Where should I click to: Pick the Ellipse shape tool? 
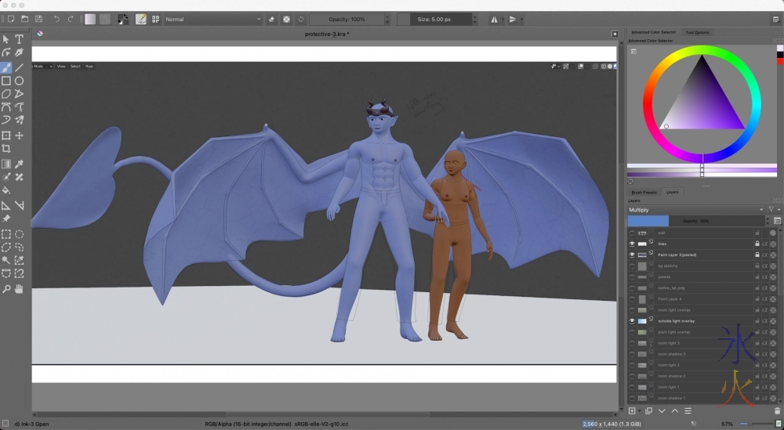[x=20, y=81]
